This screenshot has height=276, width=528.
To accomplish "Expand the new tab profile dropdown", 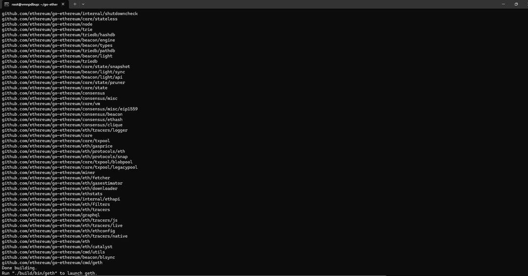I will [83, 4].
